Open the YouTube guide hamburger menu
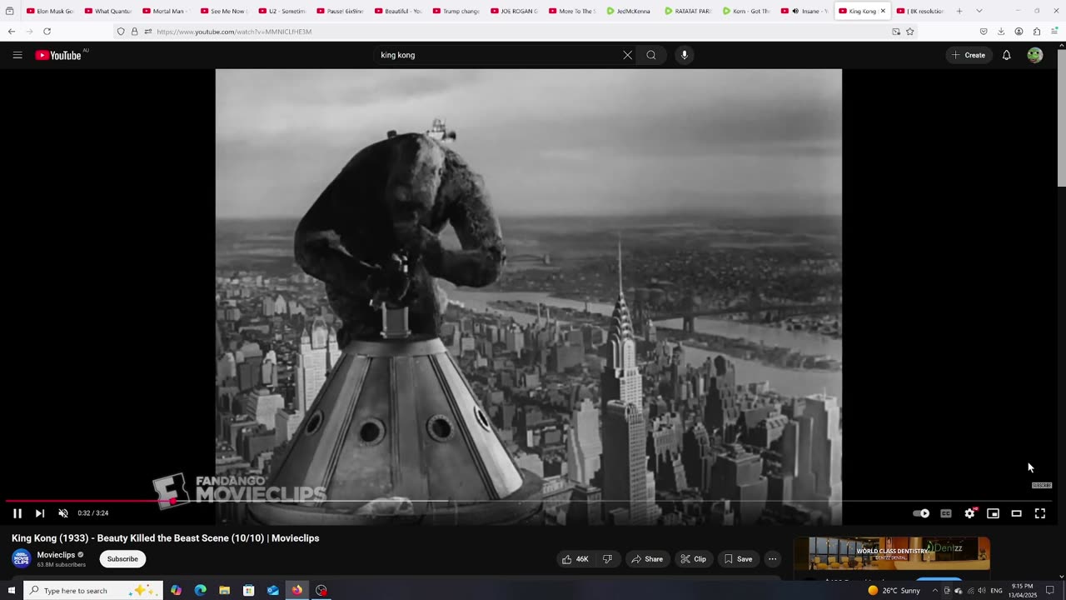The image size is (1066, 600). (17, 55)
